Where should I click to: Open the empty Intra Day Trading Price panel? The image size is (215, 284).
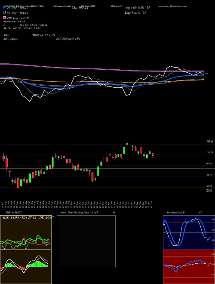(x=86, y=241)
